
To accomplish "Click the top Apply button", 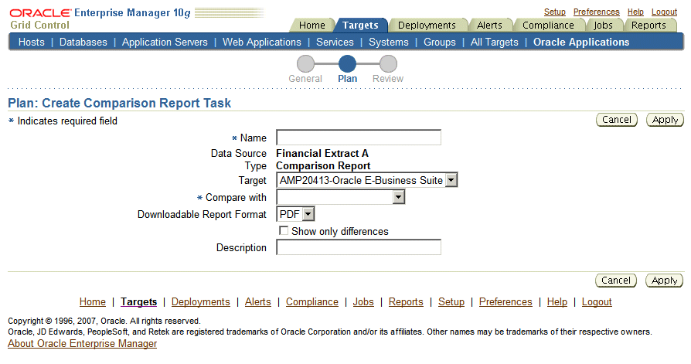I will [665, 120].
